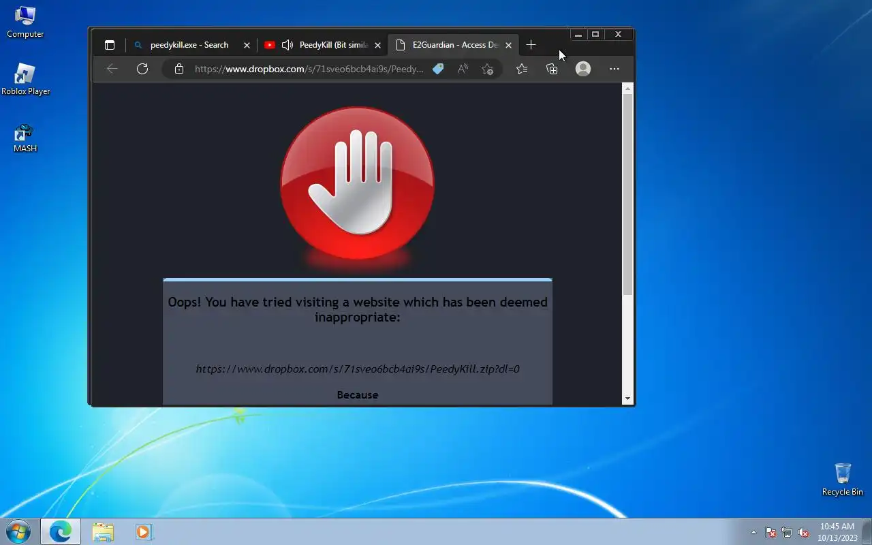Open Settings and more ellipsis menu

614,69
